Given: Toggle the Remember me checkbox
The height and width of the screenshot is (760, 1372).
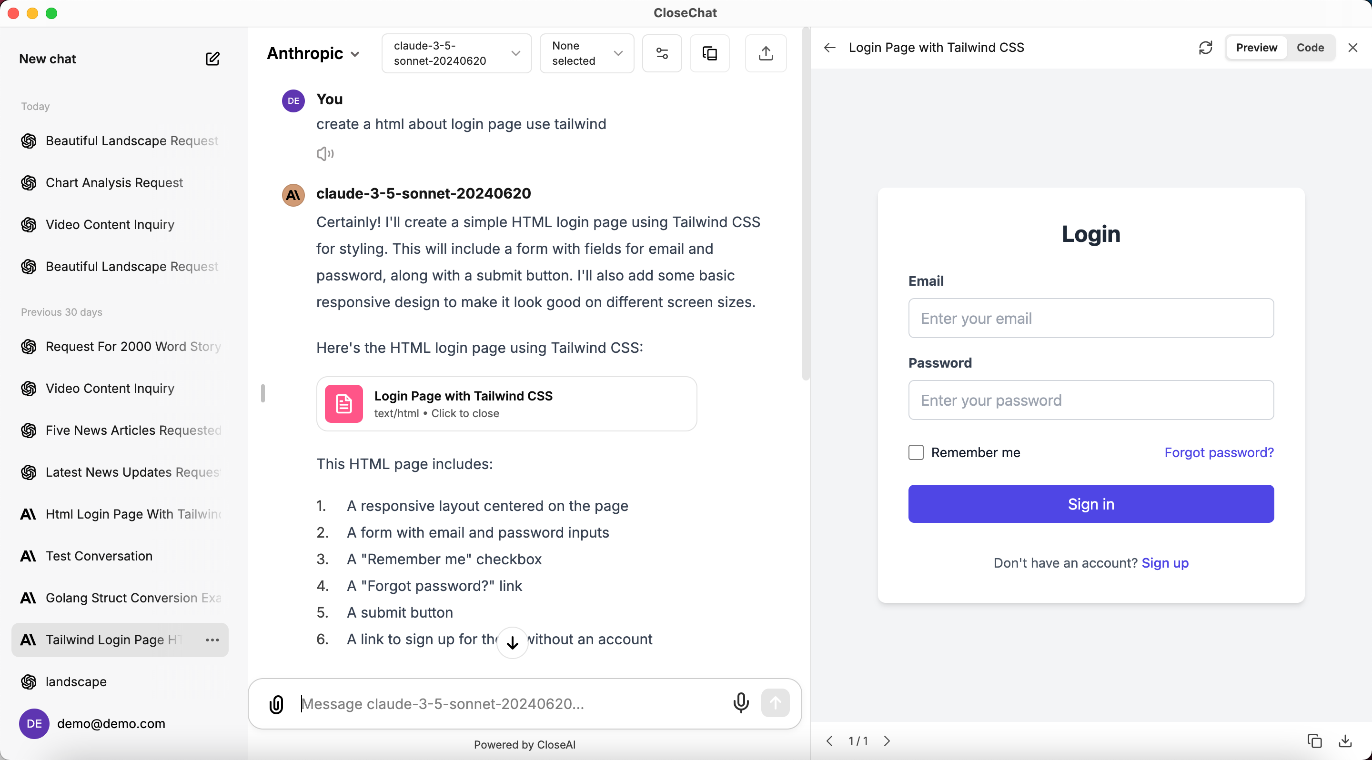Looking at the screenshot, I should [x=916, y=452].
